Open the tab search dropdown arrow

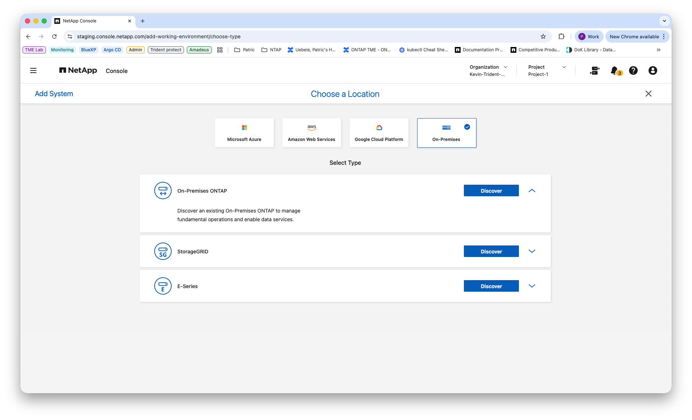pyautogui.click(x=664, y=21)
